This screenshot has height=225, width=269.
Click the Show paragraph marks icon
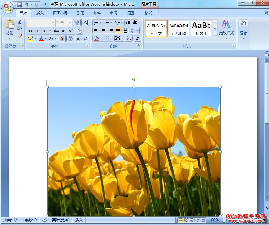(137, 39)
